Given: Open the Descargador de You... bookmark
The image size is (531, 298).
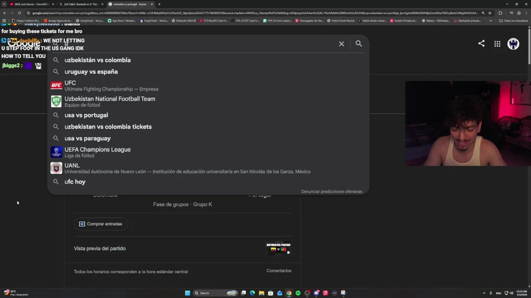Looking at the screenshot, I should click(309, 20).
